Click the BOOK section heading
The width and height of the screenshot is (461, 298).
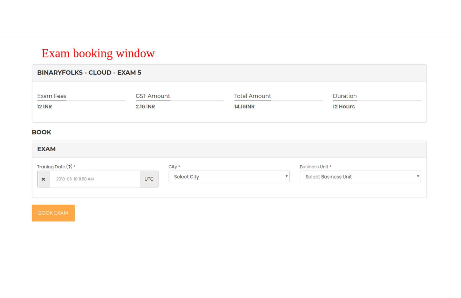[x=41, y=132]
